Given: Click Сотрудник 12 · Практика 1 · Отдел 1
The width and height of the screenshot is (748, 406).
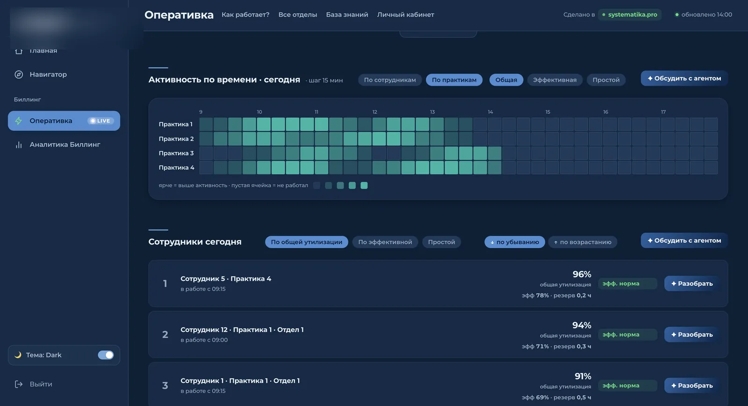Looking at the screenshot, I should point(242,330).
